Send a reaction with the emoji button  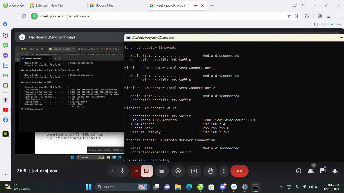[x=178, y=171]
